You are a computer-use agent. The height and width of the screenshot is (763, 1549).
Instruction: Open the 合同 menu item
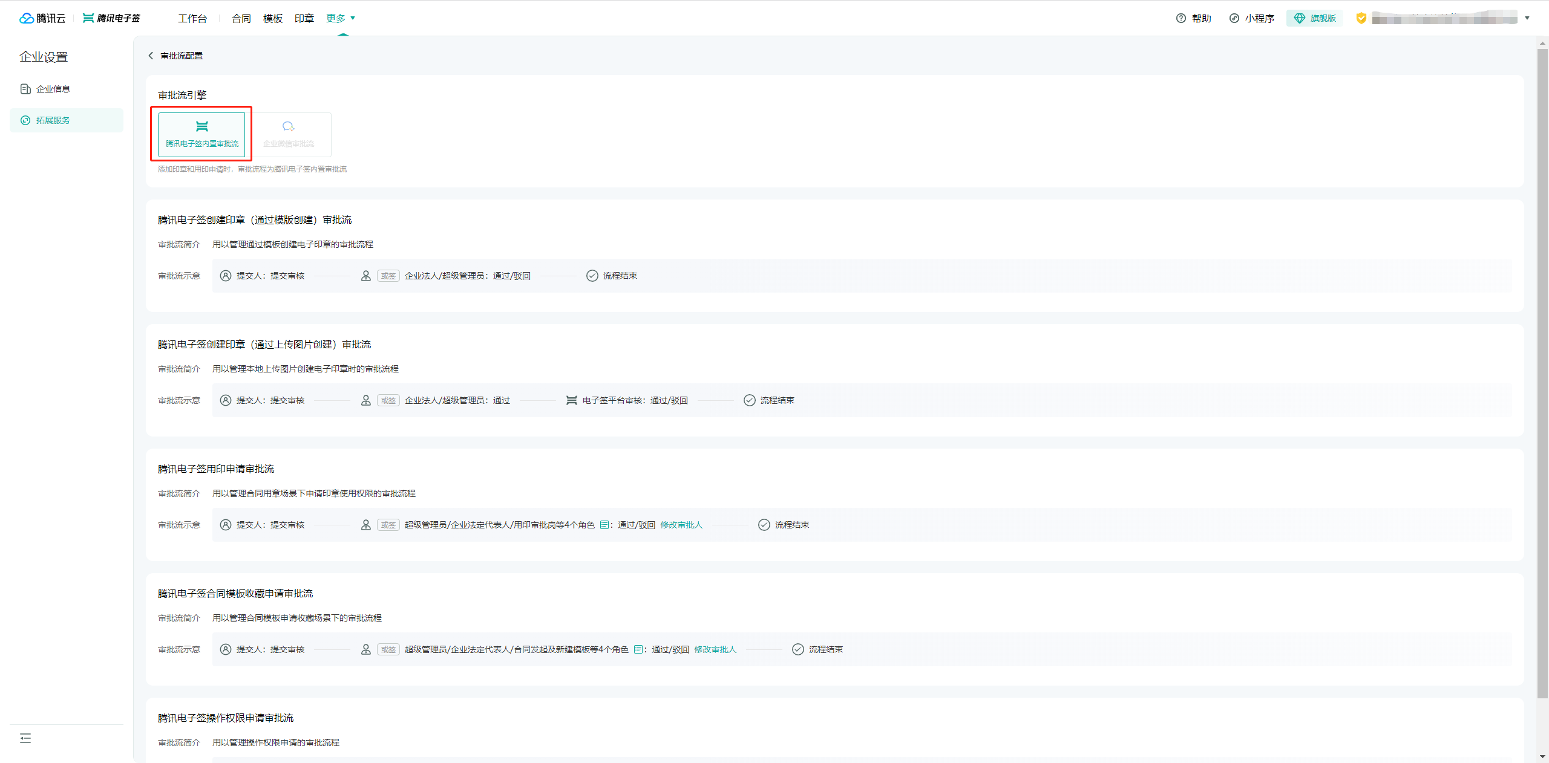(x=241, y=19)
